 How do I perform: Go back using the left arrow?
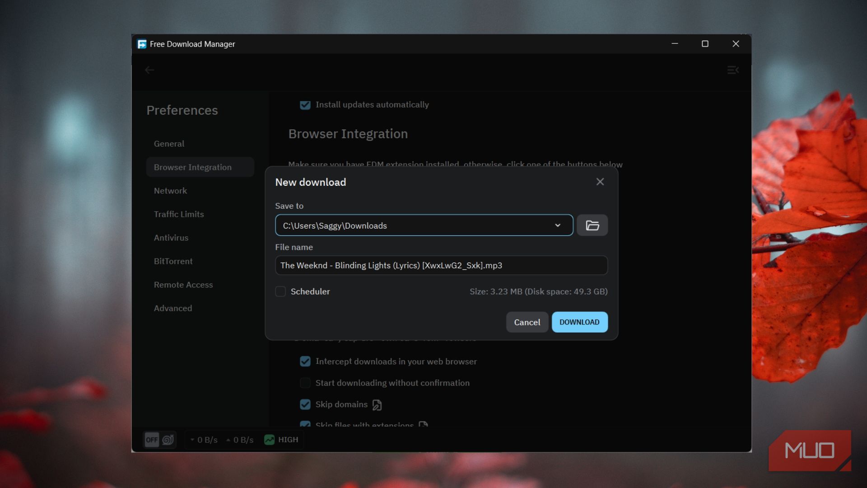click(149, 70)
